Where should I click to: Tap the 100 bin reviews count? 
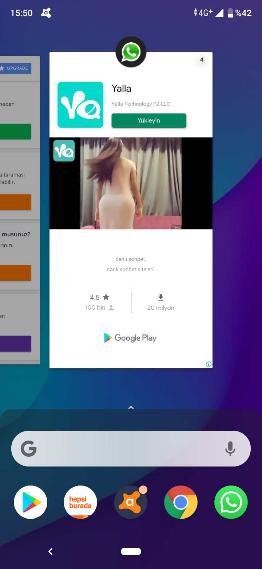coord(95,308)
